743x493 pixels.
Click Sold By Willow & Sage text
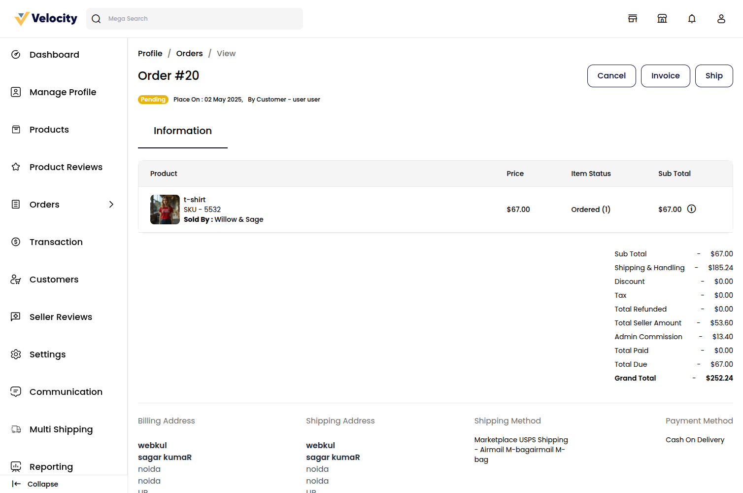pos(224,219)
